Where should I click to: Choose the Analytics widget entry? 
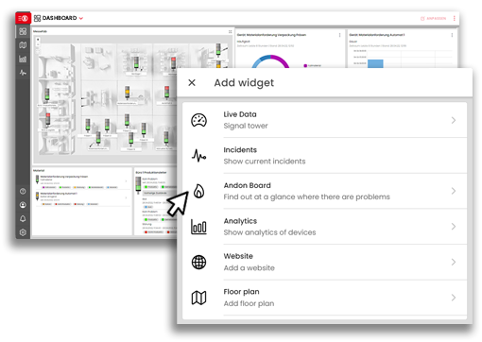(x=324, y=227)
